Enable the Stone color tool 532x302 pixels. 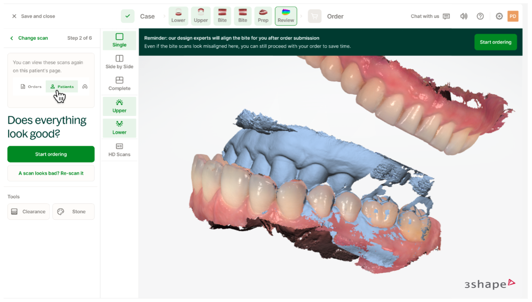coord(73,212)
